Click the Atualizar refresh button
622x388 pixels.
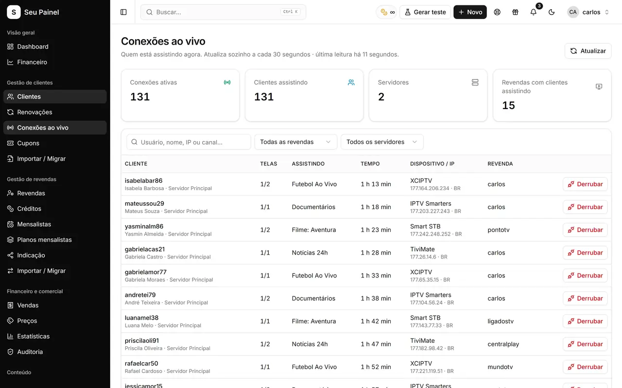pyautogui.click(x=588, y=51)
